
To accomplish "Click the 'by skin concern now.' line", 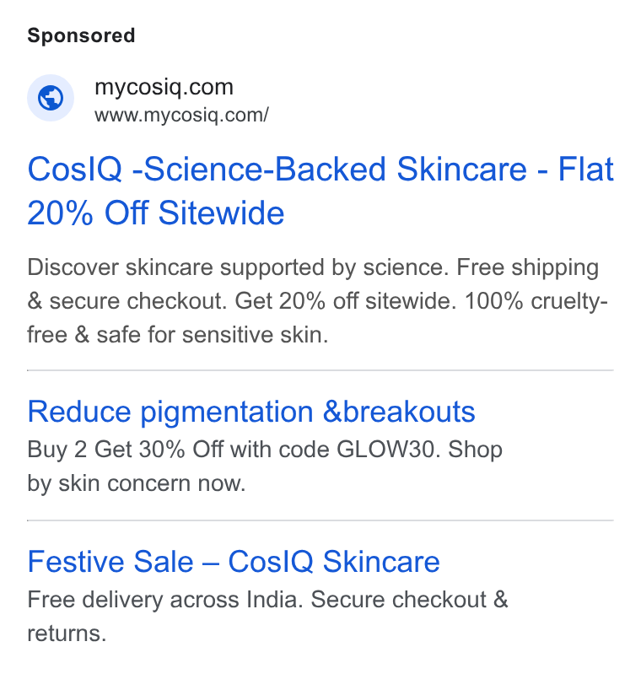I will click(x=137, y=483).
